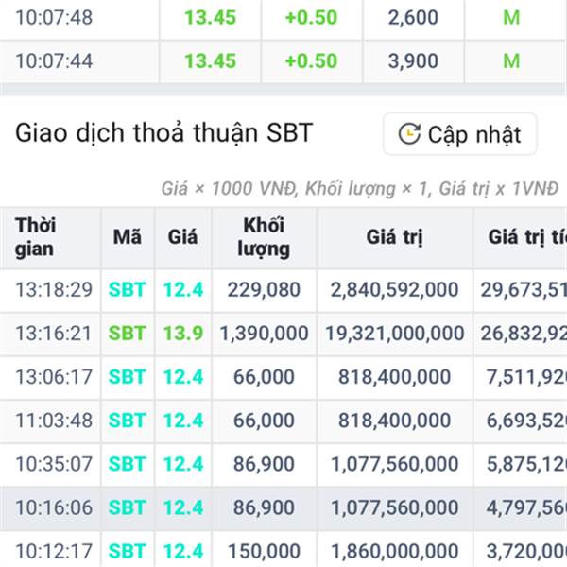Select time 13:16:21 cell

tap(53, 333)
